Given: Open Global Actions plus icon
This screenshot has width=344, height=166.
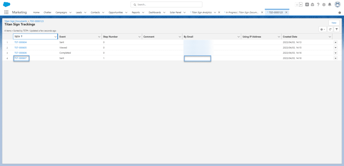Looking at the screenshot, I should pyautogui.click(x=307, y=4).
